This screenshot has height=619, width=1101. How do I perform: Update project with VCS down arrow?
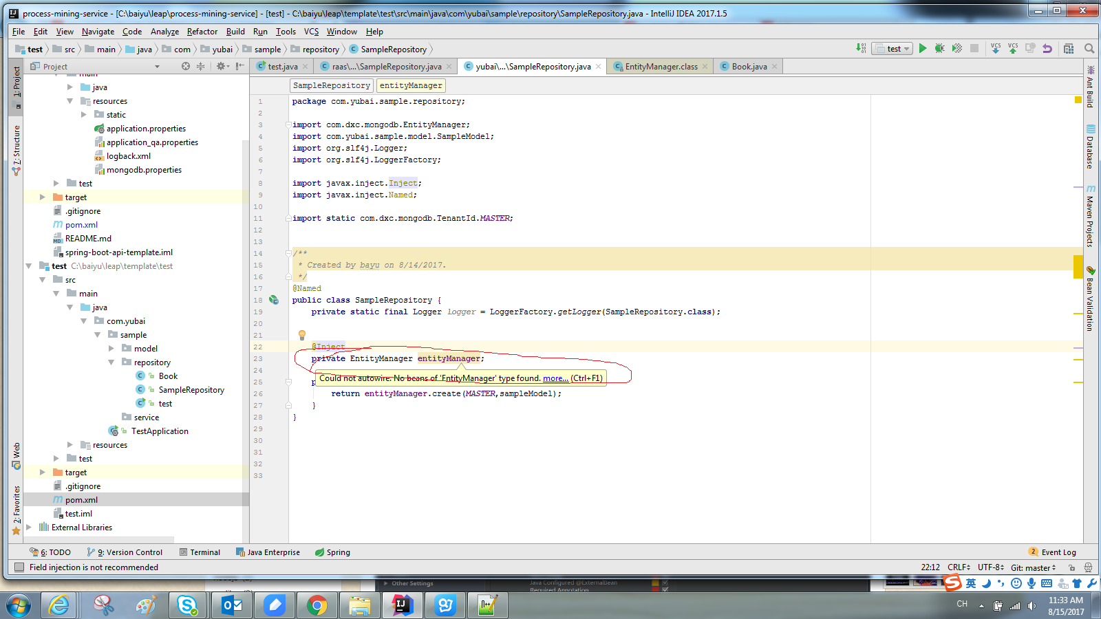tap(996, 48)
